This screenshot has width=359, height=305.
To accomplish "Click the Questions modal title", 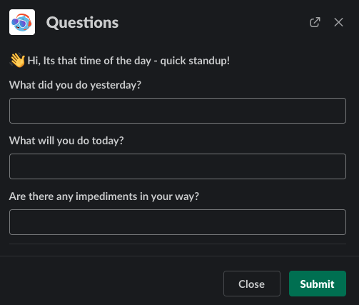I will [82, 23].
